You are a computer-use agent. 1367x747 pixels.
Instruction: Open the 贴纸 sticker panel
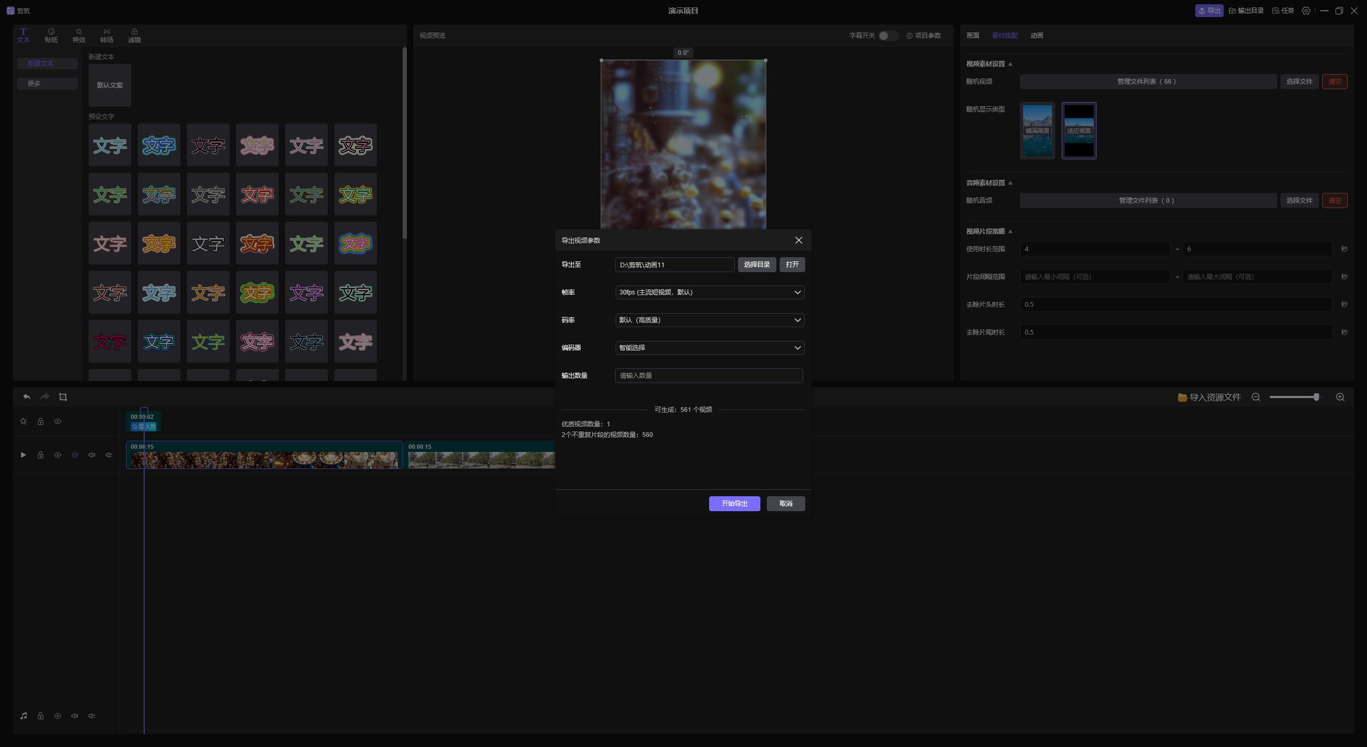tap(51, 35)
